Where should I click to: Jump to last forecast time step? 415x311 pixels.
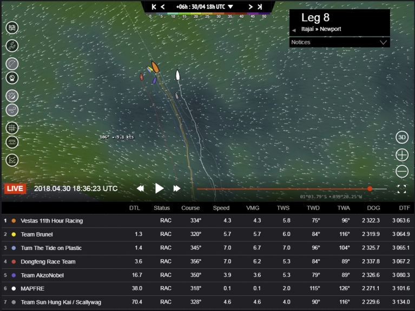point(260,7)
